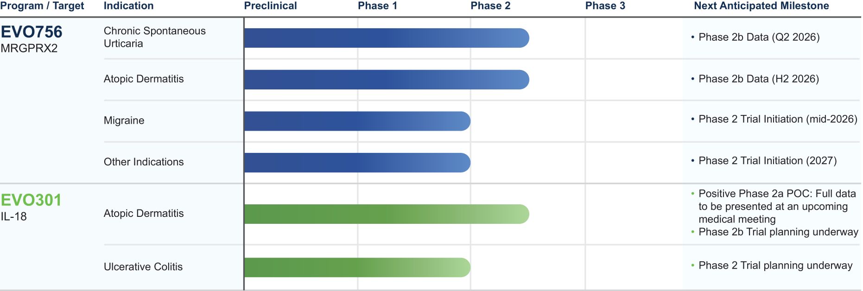
Task: Click the EVO301 Atopic Dermatitis green bar
Action: 386,214
